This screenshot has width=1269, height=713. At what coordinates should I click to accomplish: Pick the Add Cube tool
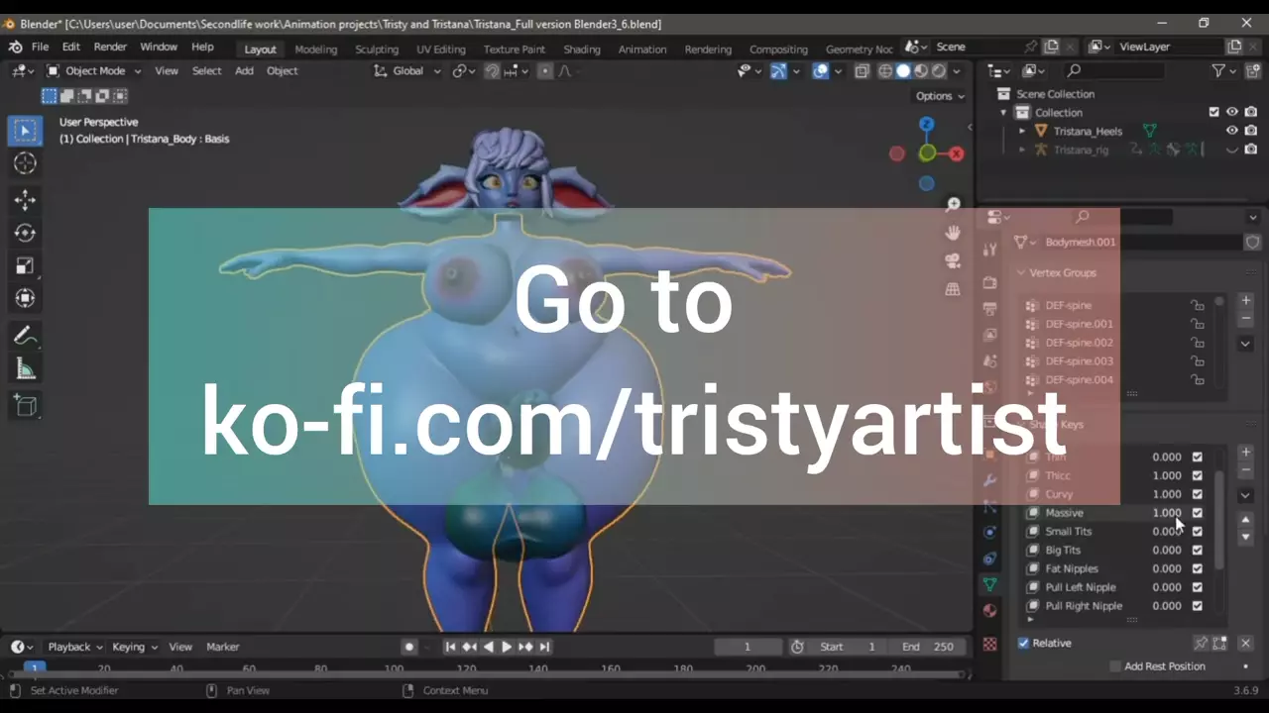25,405
